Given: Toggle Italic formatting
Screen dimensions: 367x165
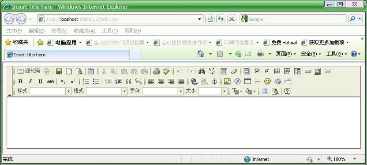Looking at the screenshot, I should pos(30,81).
